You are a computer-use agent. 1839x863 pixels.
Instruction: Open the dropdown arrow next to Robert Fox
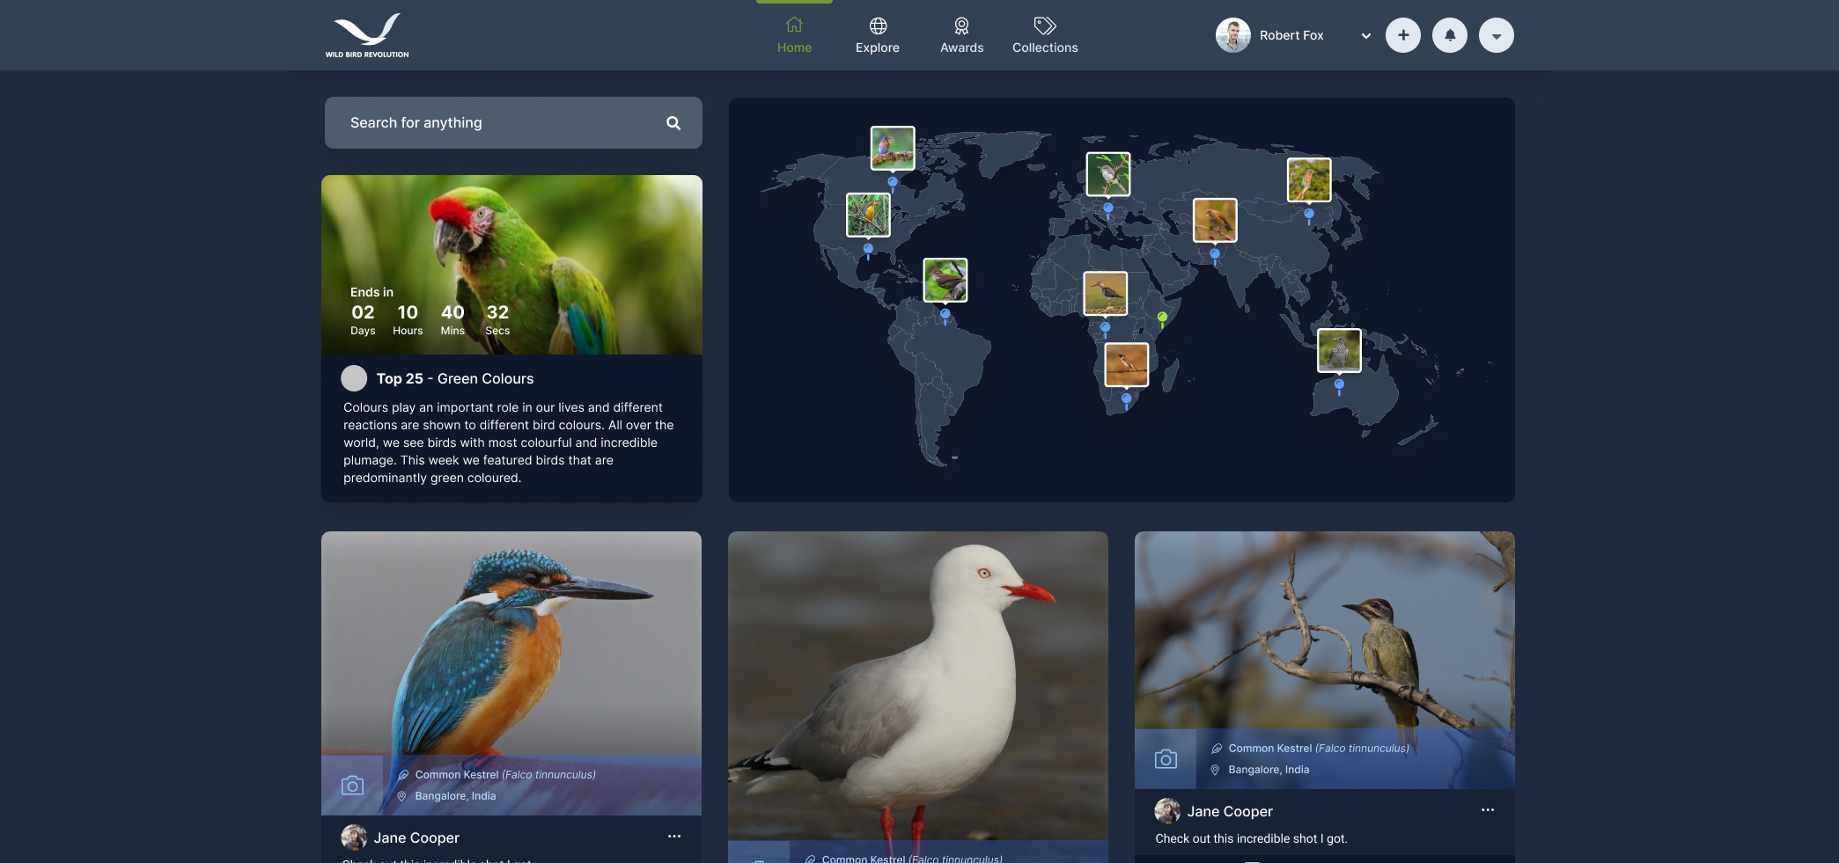[x=1365, y=36]
